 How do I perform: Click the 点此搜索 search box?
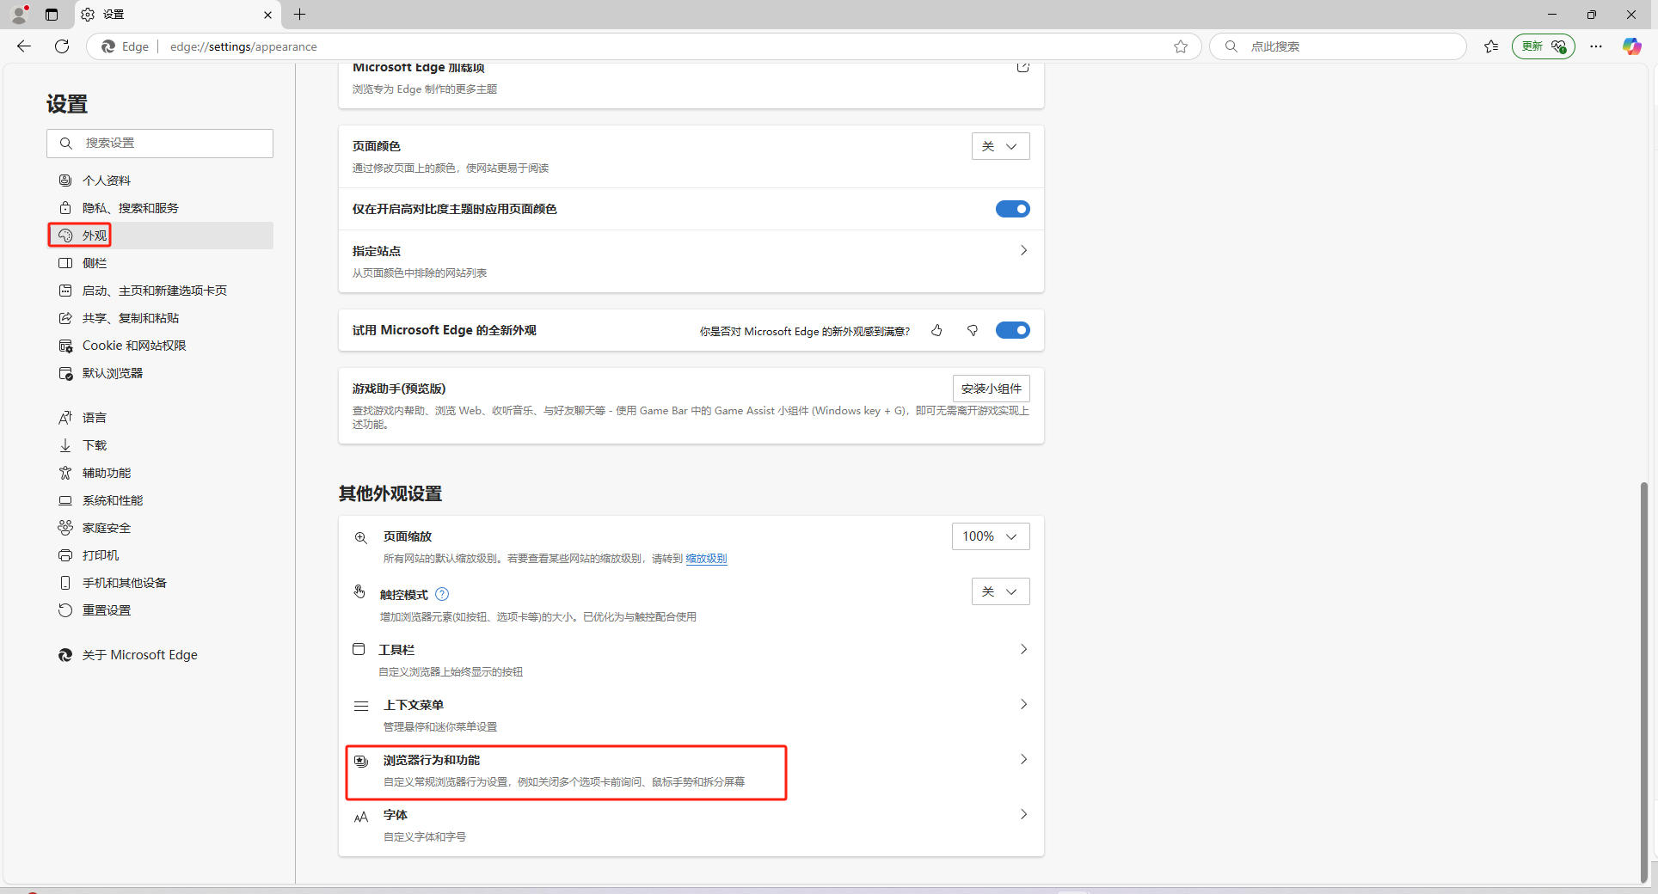pyautogui.click(x=1337, y=46)
